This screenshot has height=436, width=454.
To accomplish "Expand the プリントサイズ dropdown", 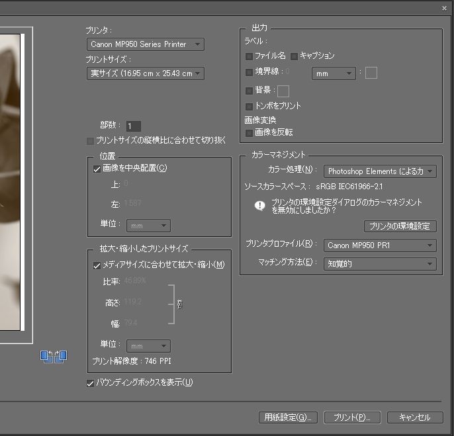I will point(145,73).
